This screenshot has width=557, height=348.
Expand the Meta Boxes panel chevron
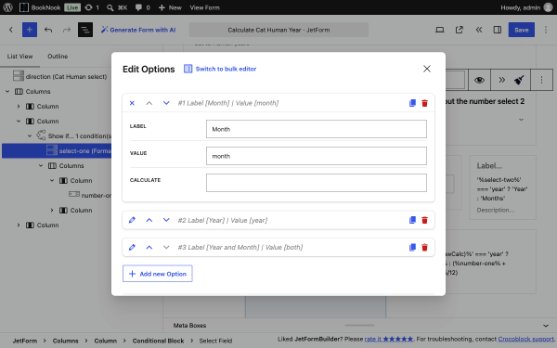[546, 326]
